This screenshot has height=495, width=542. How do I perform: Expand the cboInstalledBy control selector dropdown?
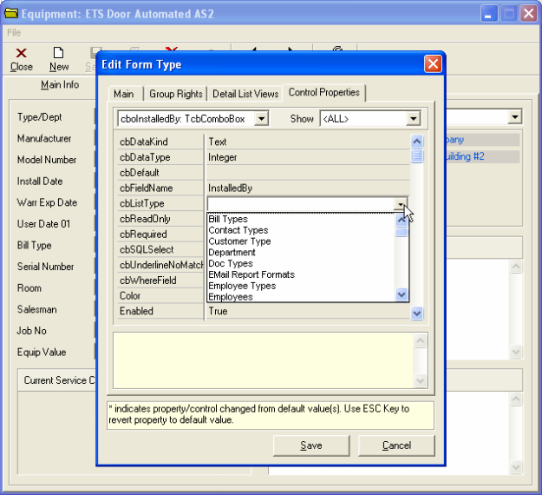click(261, 119)
